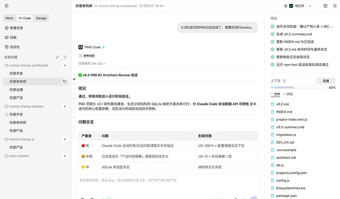This screenshot has height=199, width=340.
Task: Open dropdown chevron next to 中打开
Action: click(310, 6)
